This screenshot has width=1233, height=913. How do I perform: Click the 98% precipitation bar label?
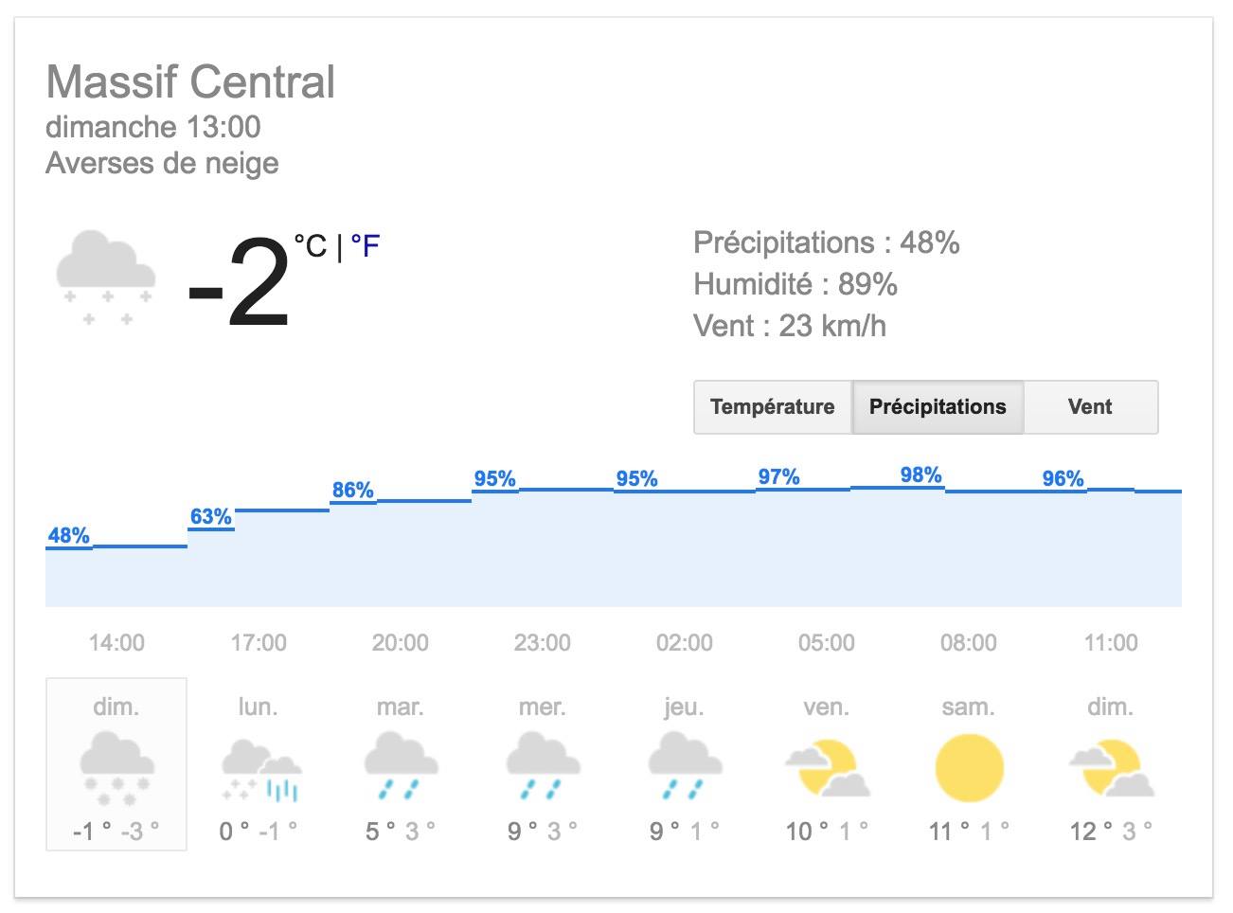[x=920, y=474]
